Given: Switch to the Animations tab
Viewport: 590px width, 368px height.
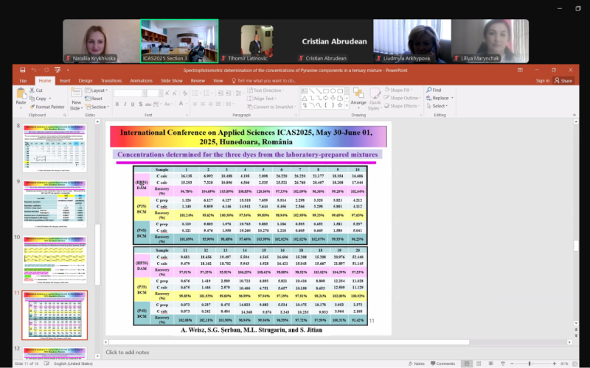Looking at the screenshot, I should [141, 81].
